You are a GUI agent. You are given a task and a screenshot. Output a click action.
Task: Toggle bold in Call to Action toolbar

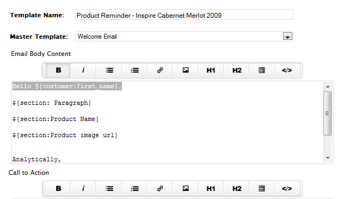click(x=58, y=188)
